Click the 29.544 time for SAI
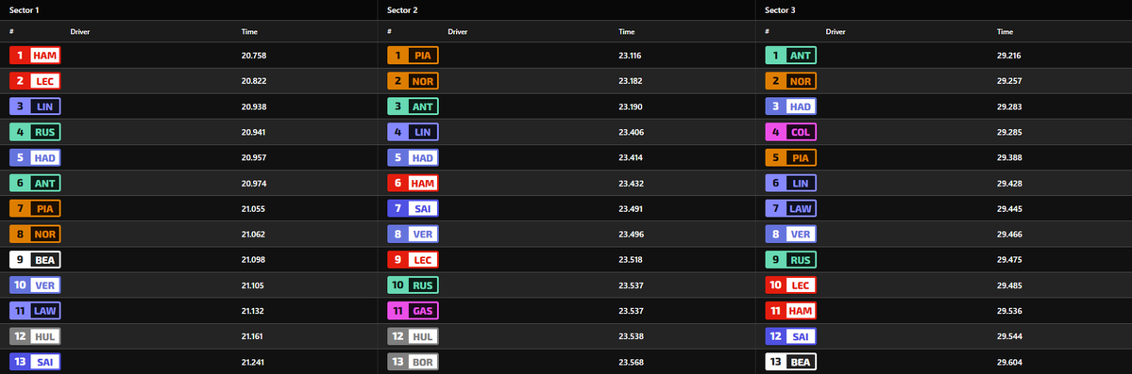 click(x=1009, y=336)
